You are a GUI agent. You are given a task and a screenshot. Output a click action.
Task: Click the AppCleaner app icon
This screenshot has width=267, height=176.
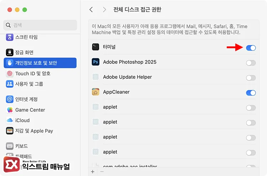[x=95, y=92]
